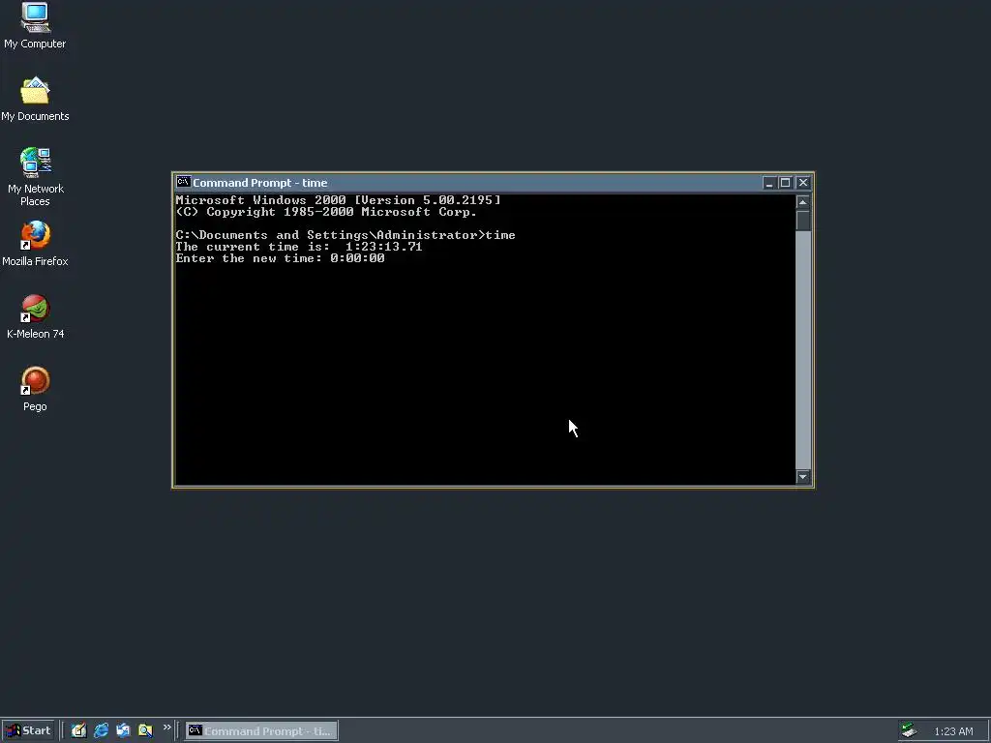Close the Command Prompt window
The width and height of the screenshot is (991, 743).
[802, 183]
